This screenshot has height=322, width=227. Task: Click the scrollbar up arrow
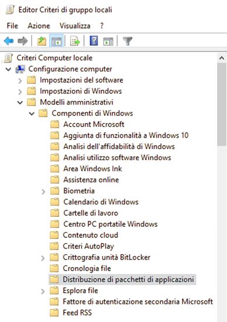222,58
